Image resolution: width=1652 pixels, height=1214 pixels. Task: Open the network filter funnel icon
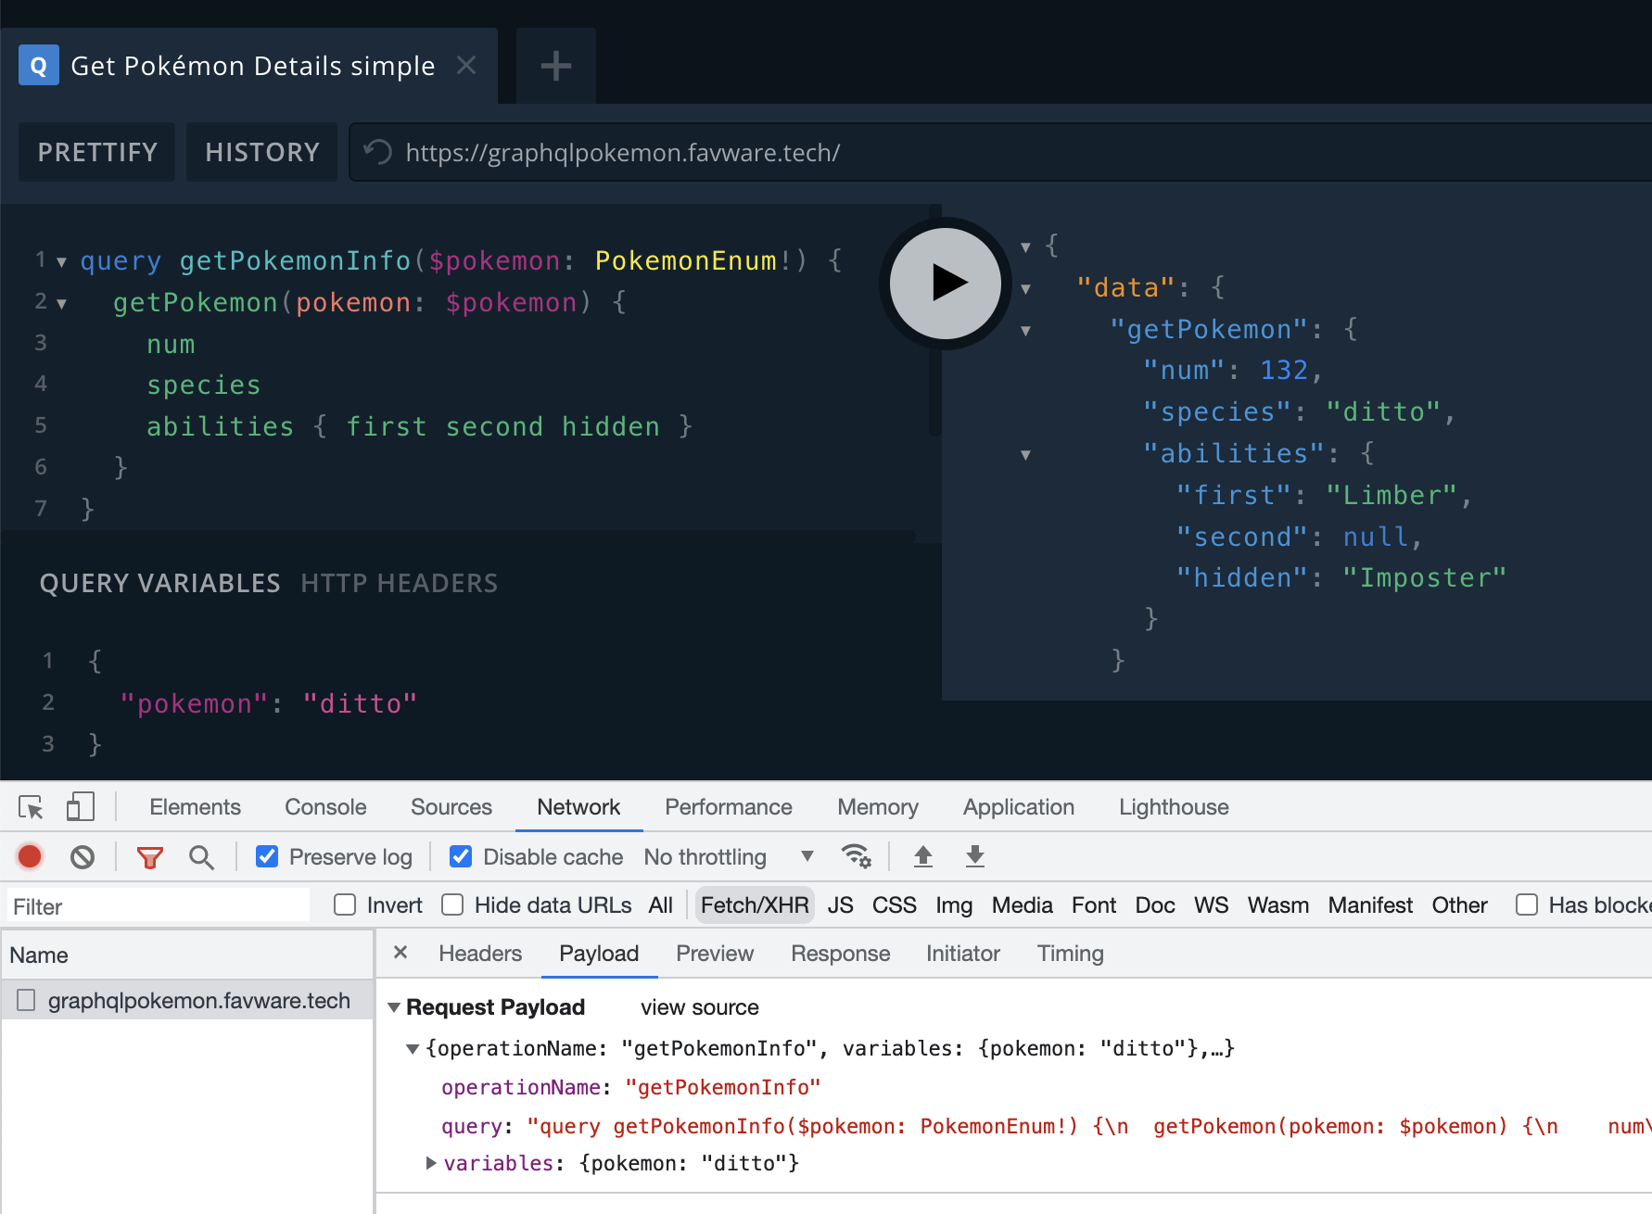click(149, 857)
